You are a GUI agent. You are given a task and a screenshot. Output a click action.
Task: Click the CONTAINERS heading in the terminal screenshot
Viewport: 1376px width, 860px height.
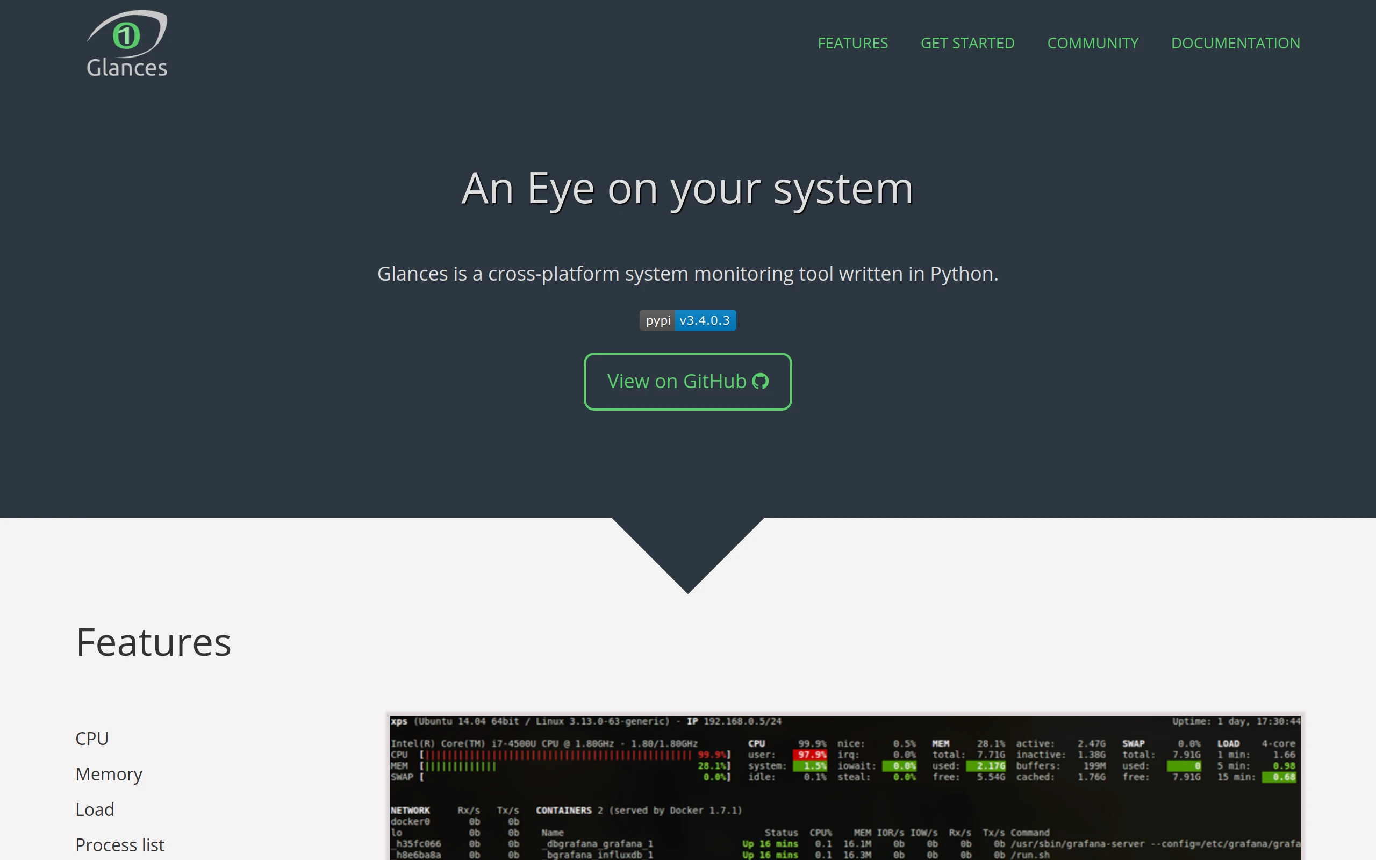tap(563, 810)
